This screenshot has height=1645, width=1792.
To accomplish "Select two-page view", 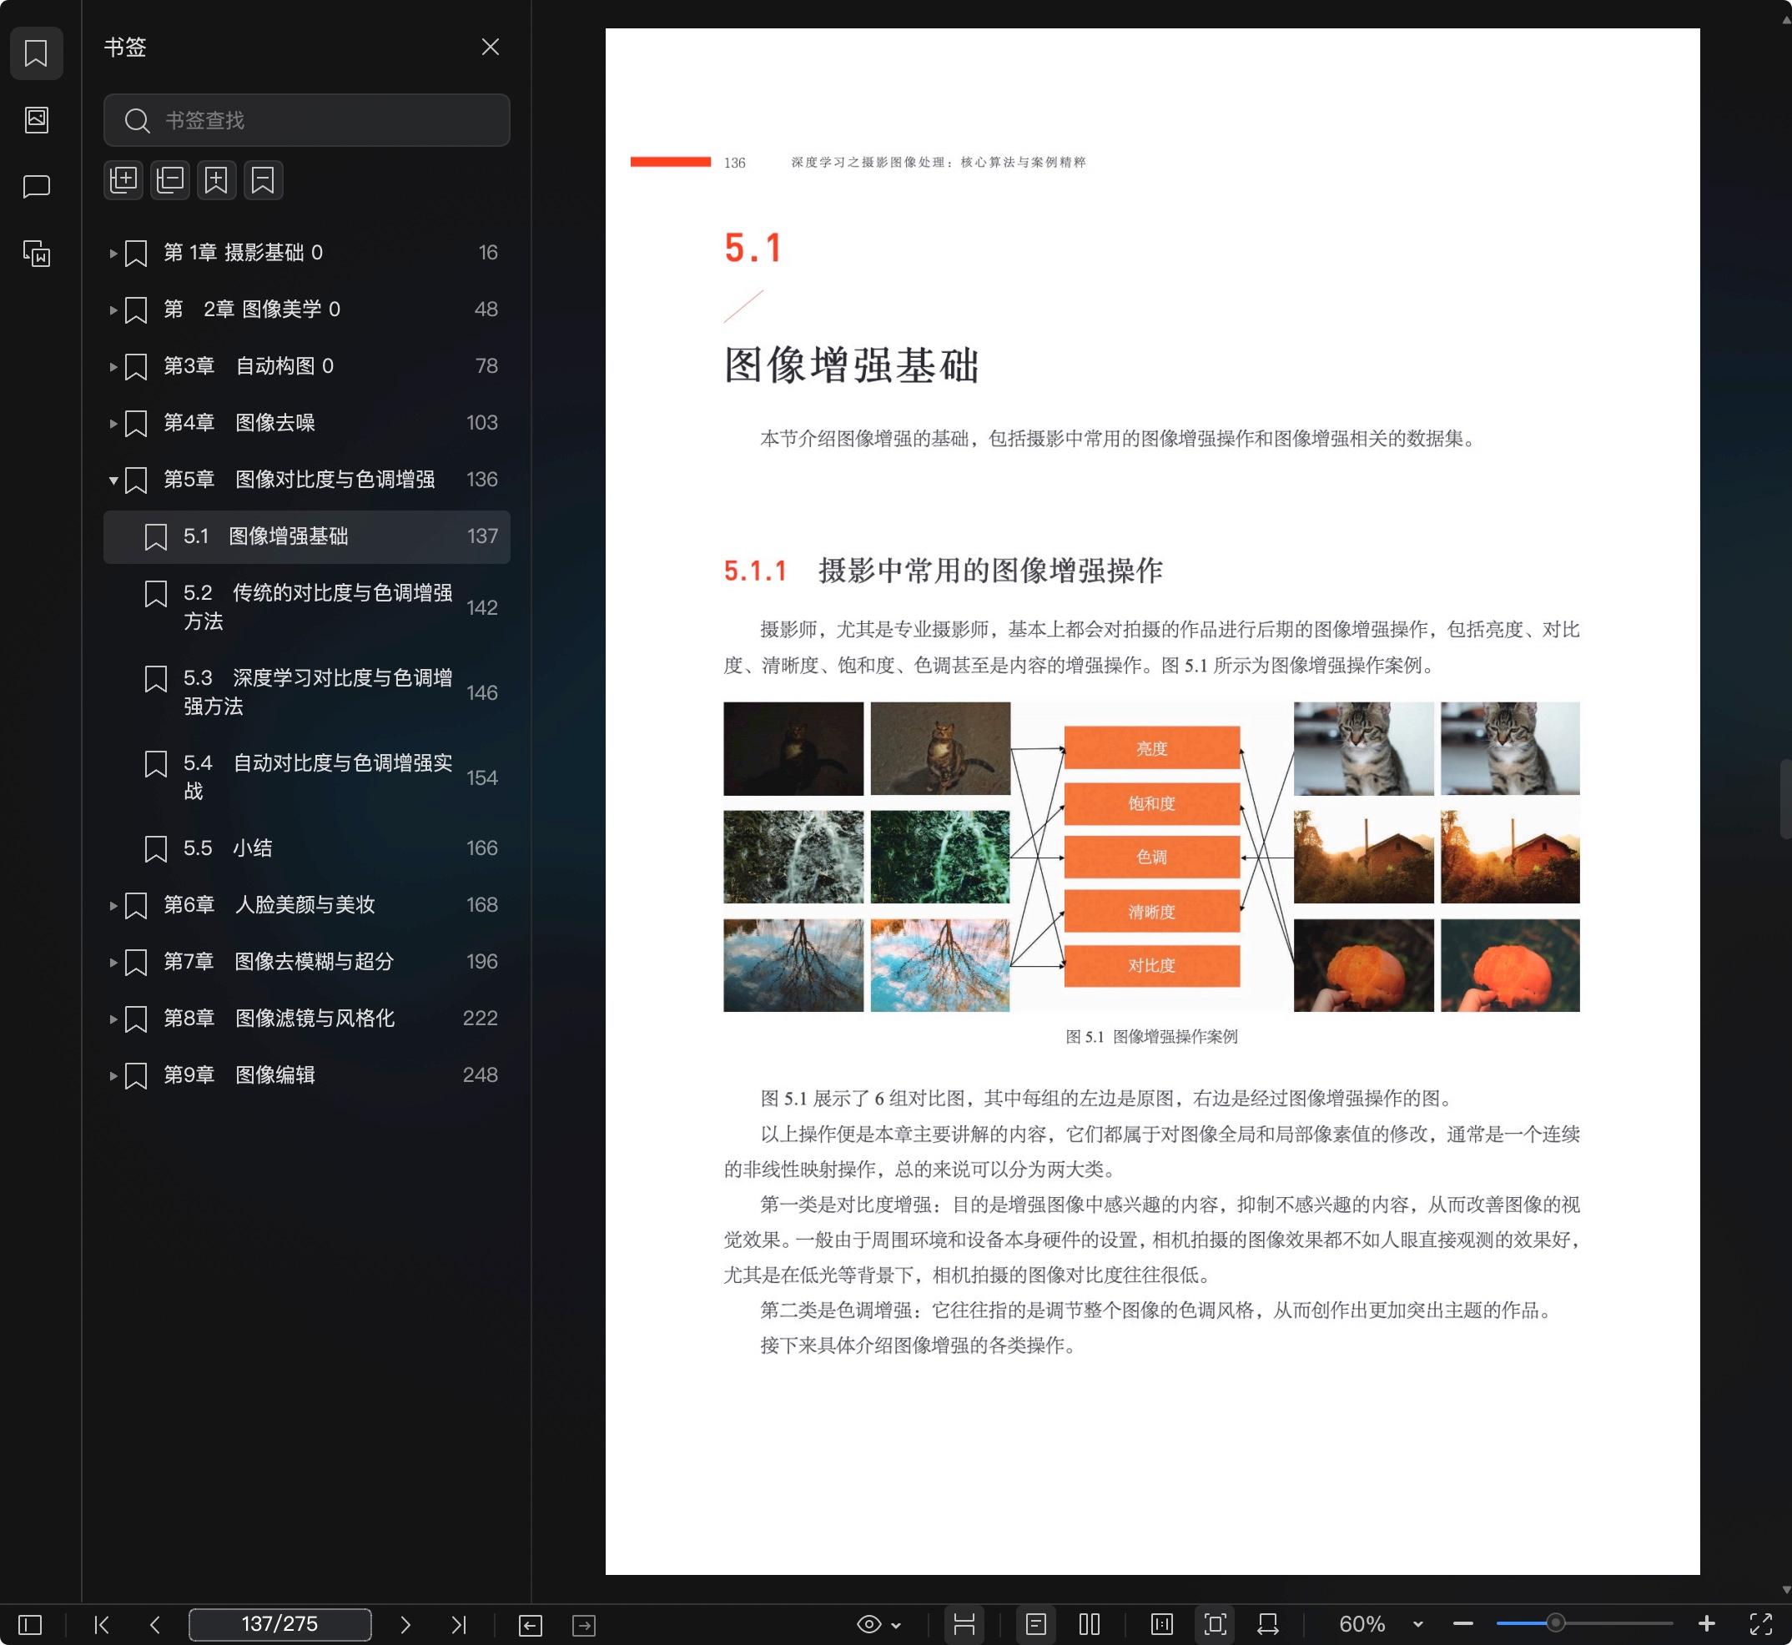I will [1090, 1624].
